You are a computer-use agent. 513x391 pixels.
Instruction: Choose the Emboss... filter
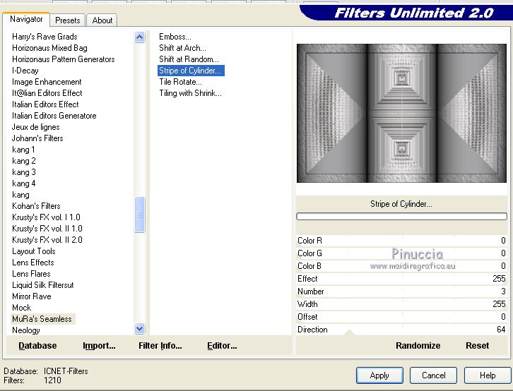[x=175, y=37]
